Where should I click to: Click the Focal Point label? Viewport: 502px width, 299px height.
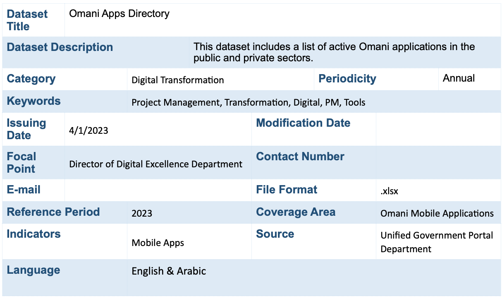pyautogui.click(x=22, y=163)
